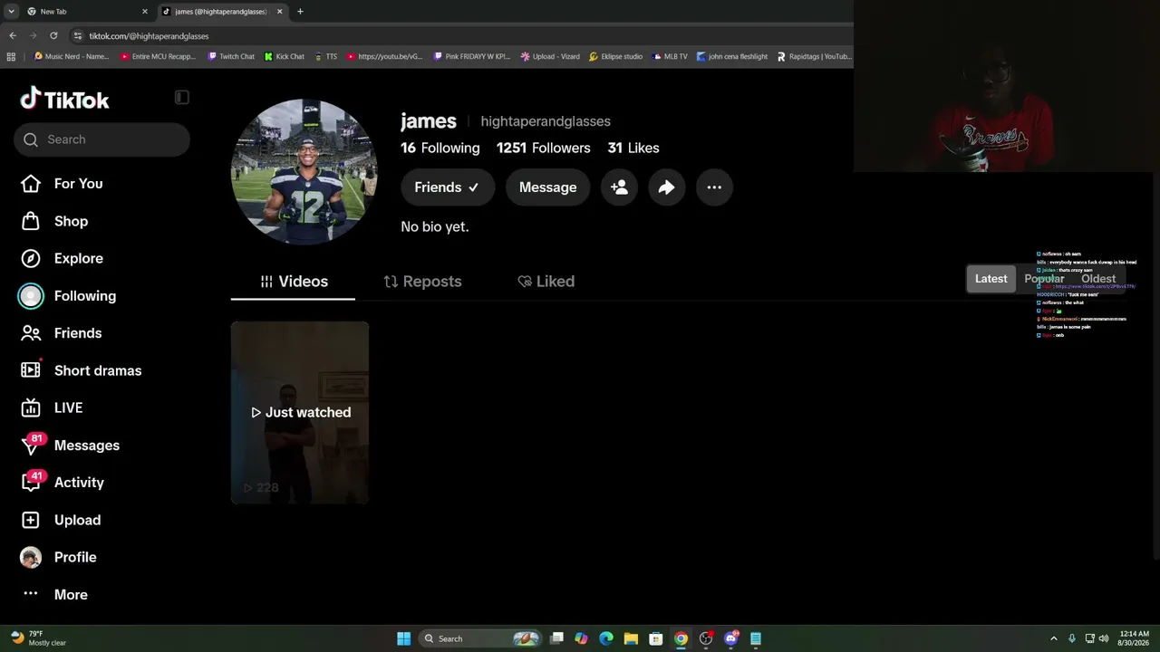
Task: View site information icon in address bar
Action: 78,36
